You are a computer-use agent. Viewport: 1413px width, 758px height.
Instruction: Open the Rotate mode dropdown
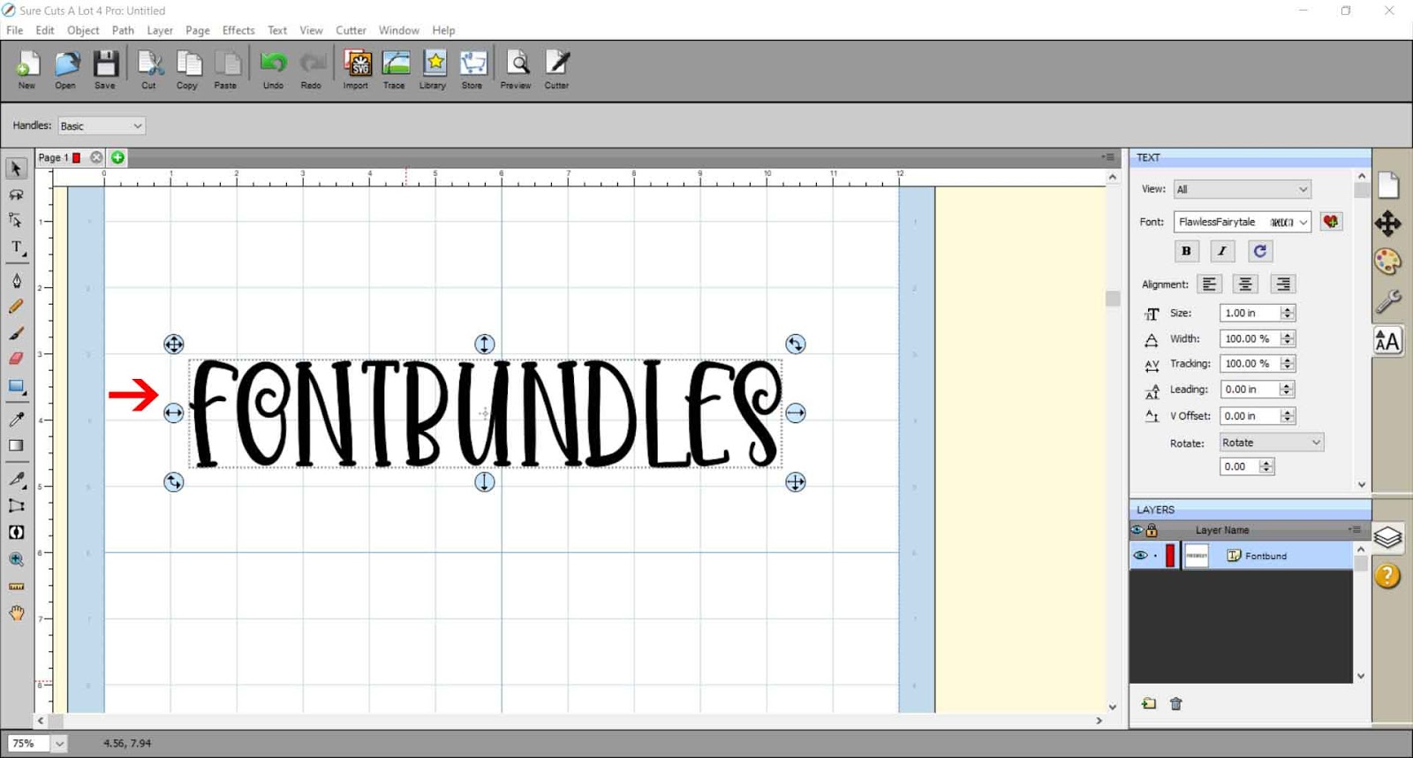1271,443
